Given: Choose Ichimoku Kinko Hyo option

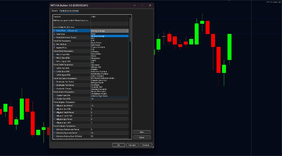Looking at the screenshot, I should tap(110, 80).
